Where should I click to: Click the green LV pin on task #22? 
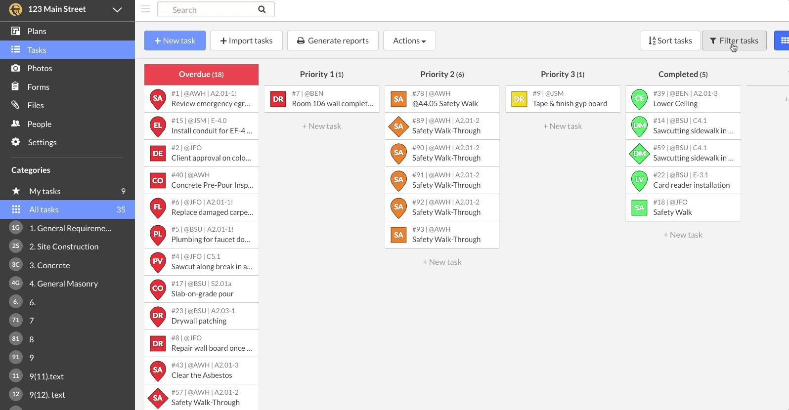click(x=639, y=180)
